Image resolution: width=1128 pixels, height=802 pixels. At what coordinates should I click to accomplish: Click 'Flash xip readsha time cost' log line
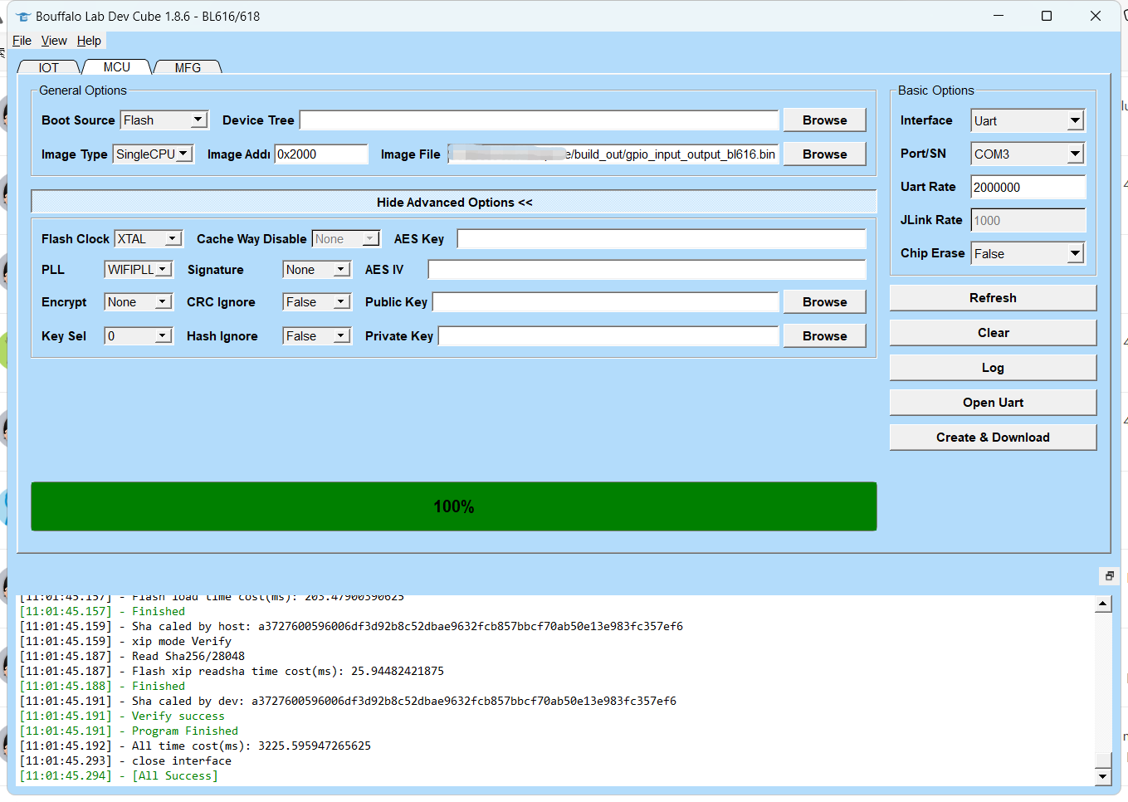(x=232, y=672)
